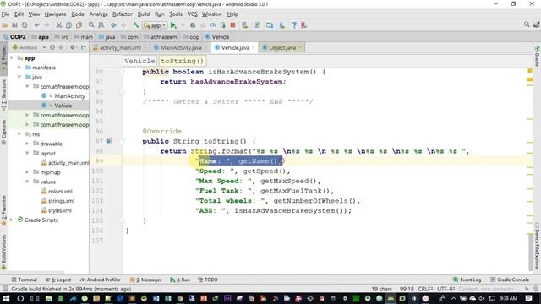Collapse the app module tree node

12,58
